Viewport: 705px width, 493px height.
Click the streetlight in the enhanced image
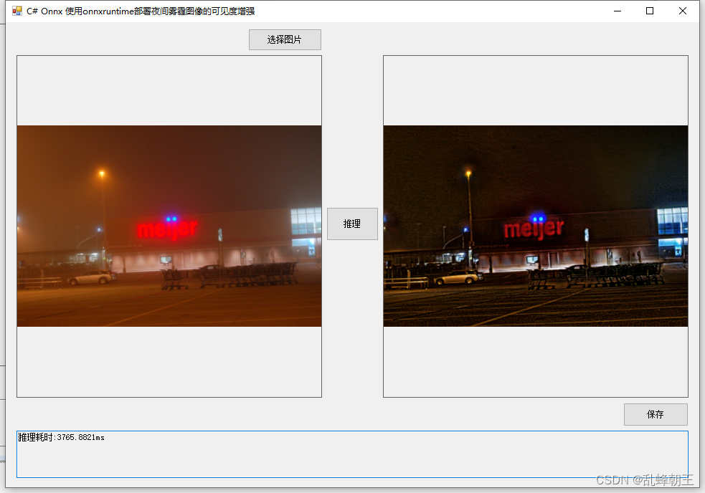(467, 172)
